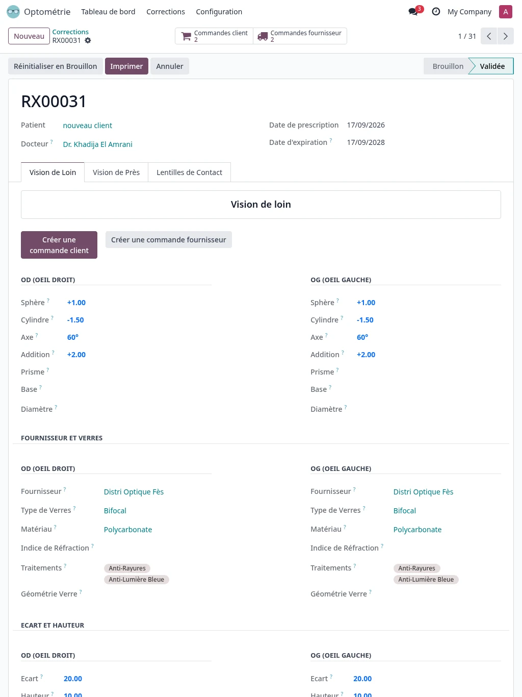Click OG Anti-Lumière Bleue treatment tag

(x=426, y=580)
